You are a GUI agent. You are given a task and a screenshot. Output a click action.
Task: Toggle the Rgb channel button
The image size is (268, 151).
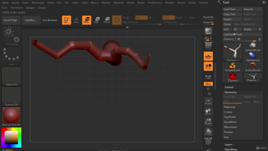142,18
